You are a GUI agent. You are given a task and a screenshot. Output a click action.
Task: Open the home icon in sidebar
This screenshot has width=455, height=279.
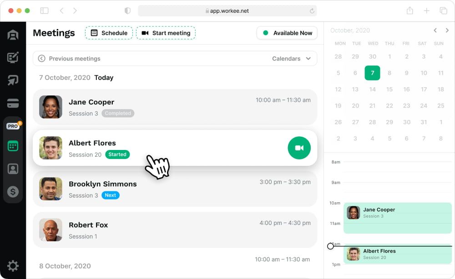pos(13,35)
